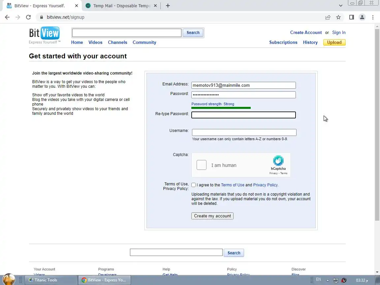The width and height of the screenshot is (380, 285).
Task: Click the share page icon
Action: tap(328, 17)
